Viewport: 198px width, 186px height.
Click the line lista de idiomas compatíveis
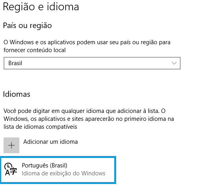point(40,127)
